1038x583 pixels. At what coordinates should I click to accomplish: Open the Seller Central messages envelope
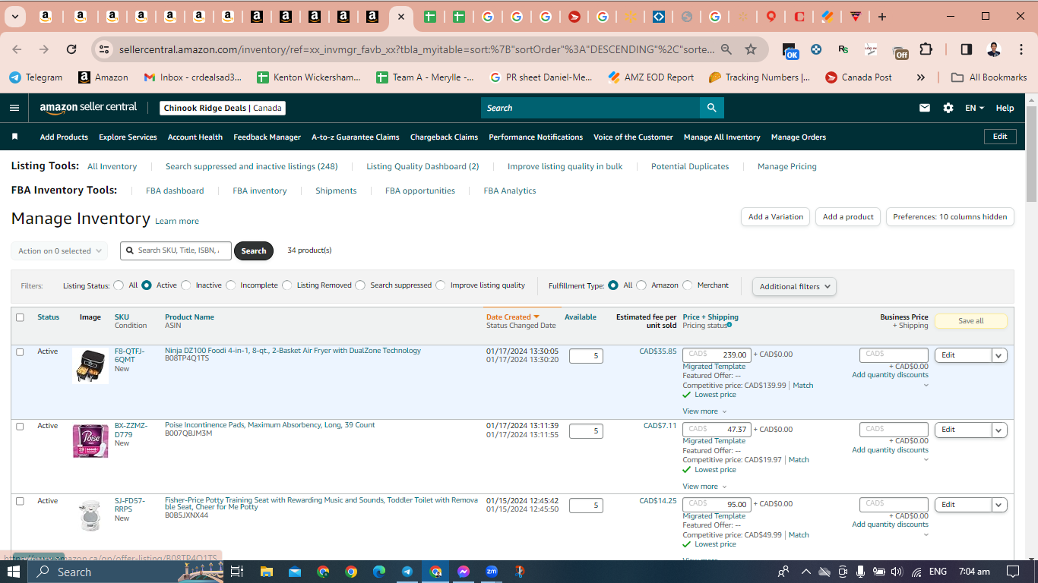pos(925,108)
